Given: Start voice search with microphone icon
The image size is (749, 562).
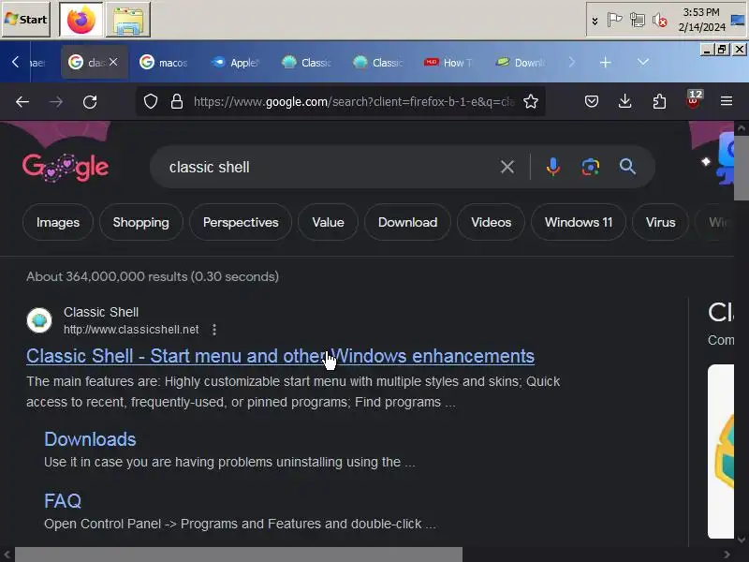Looking at the screenshot, I should click(553, 167).
